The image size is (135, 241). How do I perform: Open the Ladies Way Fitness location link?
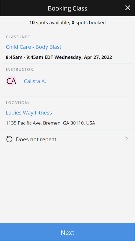pos(29,113)
